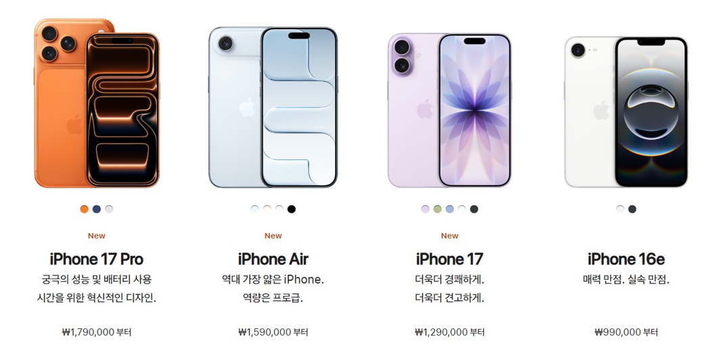The width and height of the screenshot is (716, 352).
Task: Open the iPhone 16e title link
Action: pos(626,259)
